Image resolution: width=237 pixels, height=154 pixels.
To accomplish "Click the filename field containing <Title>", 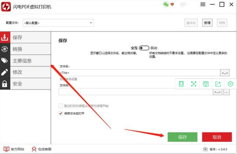I will pos(139,73).
